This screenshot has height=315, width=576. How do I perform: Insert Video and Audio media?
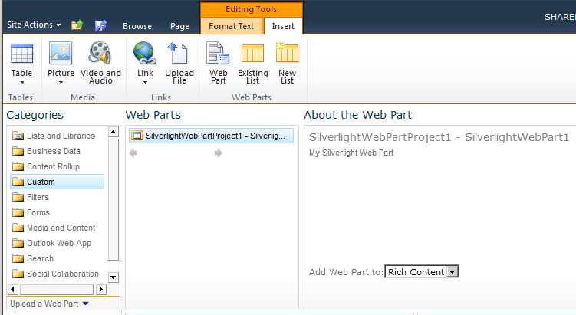click(100, 63)
